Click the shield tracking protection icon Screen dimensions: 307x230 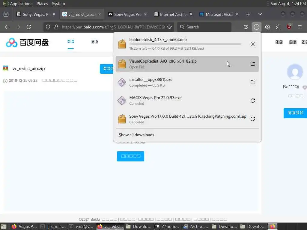(x=48, y=27)
